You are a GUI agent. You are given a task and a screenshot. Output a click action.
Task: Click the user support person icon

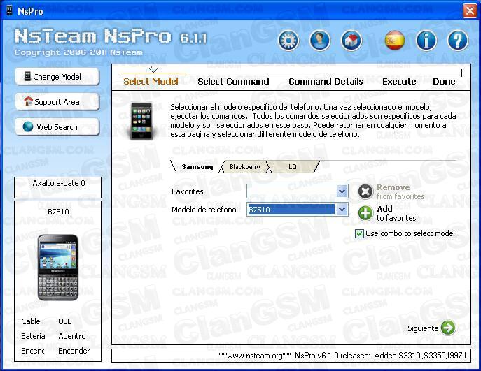320,41
